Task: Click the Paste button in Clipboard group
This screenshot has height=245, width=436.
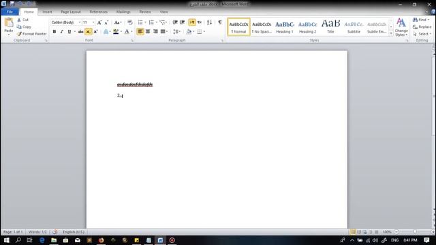Action: 9,27
